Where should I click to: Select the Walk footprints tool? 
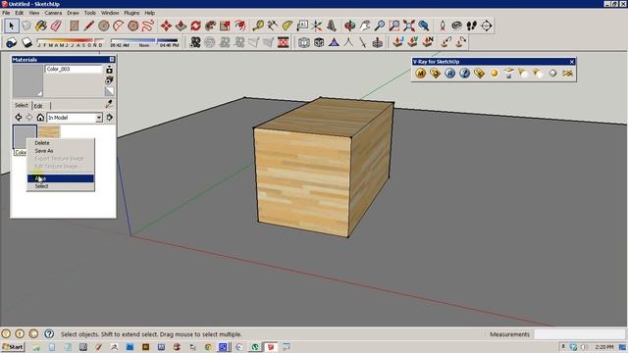click(472, 26)
